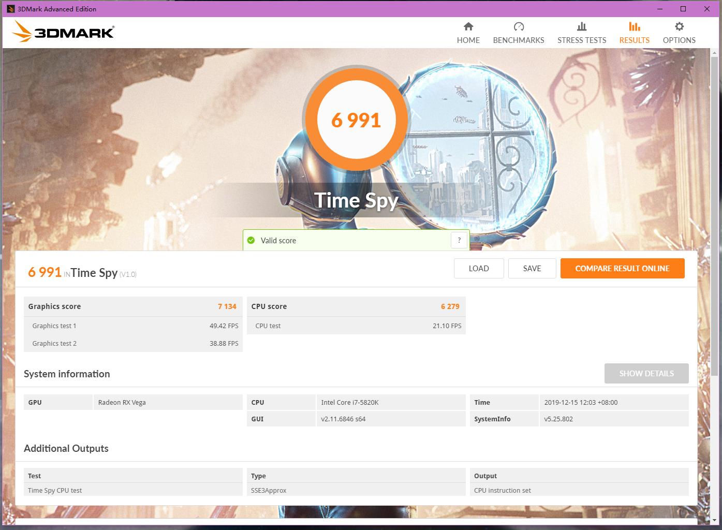The width and height of the screenshot is (722, 530).
Task: Click the 38.88 FPS value
Action: tap(224, 343)
